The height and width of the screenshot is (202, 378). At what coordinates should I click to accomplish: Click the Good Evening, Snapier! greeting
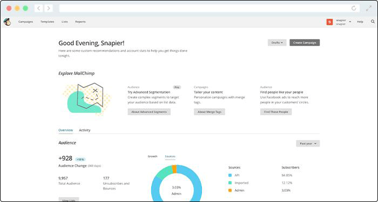[x=92, y=43]
